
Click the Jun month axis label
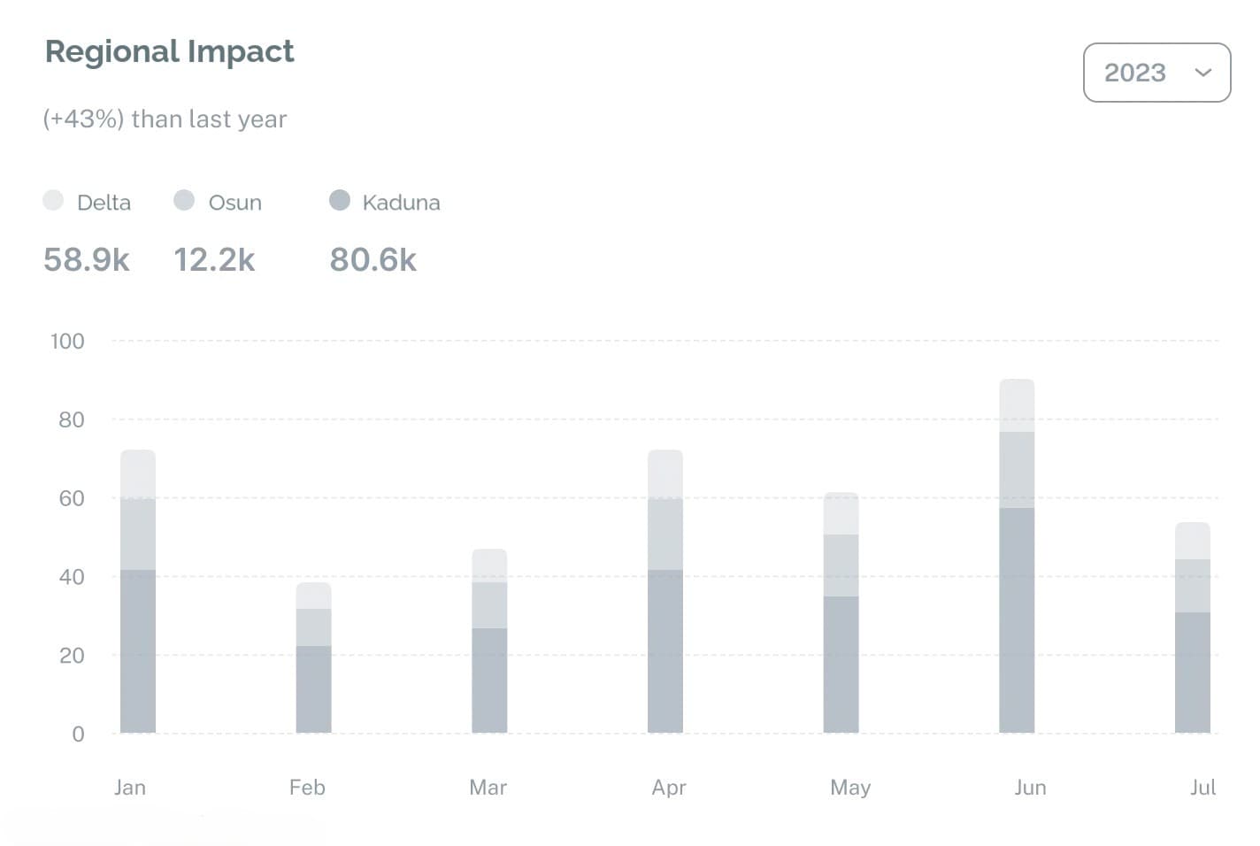(x=1030, y=787)
